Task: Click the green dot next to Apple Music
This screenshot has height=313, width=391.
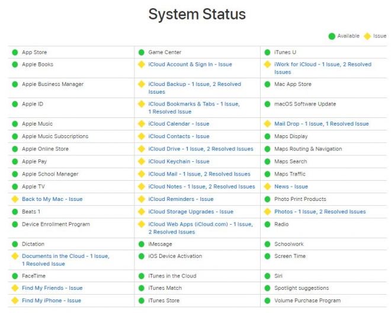Action: (x=15, y=124)
